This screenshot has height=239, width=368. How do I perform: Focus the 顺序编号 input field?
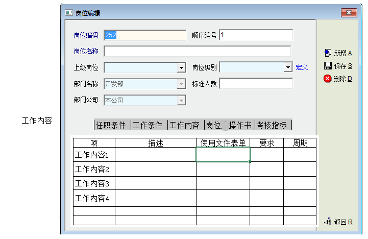256,35
